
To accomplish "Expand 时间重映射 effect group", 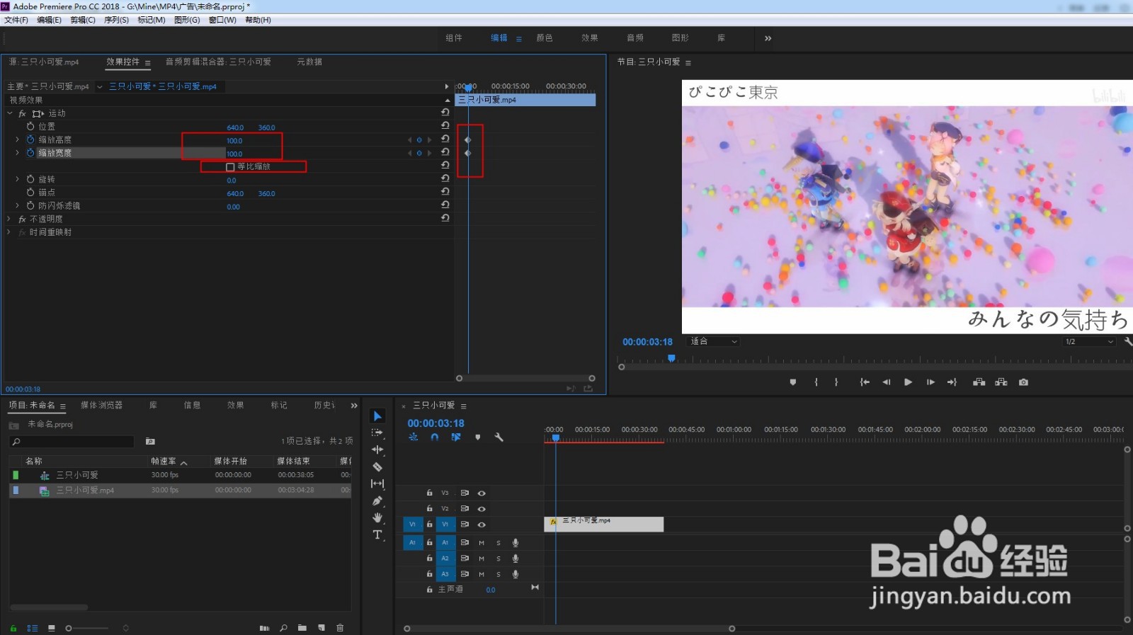I will tap(9, 232).
